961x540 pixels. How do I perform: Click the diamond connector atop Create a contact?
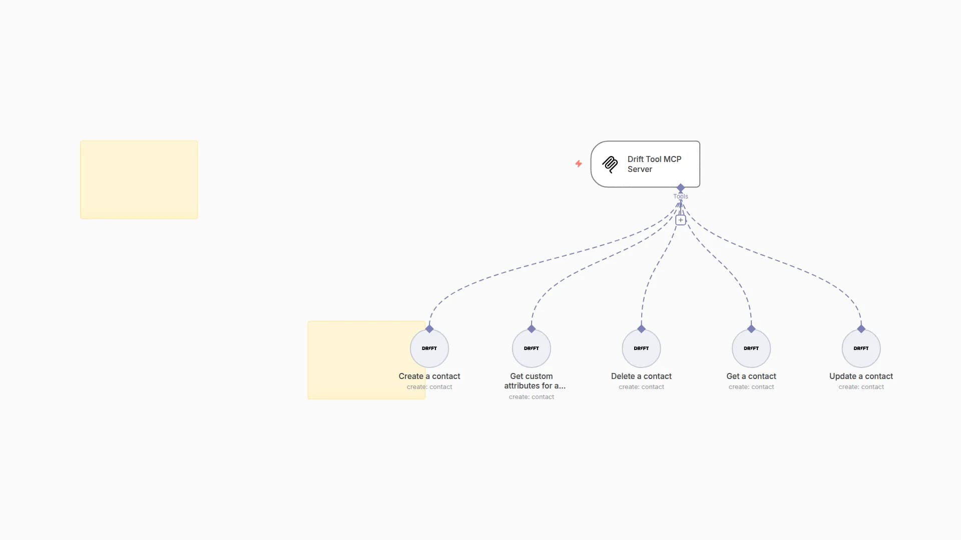coord(429,329)
